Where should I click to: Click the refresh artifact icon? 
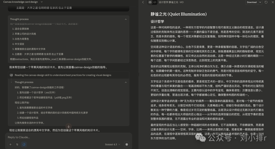click(x=266, y=2)
